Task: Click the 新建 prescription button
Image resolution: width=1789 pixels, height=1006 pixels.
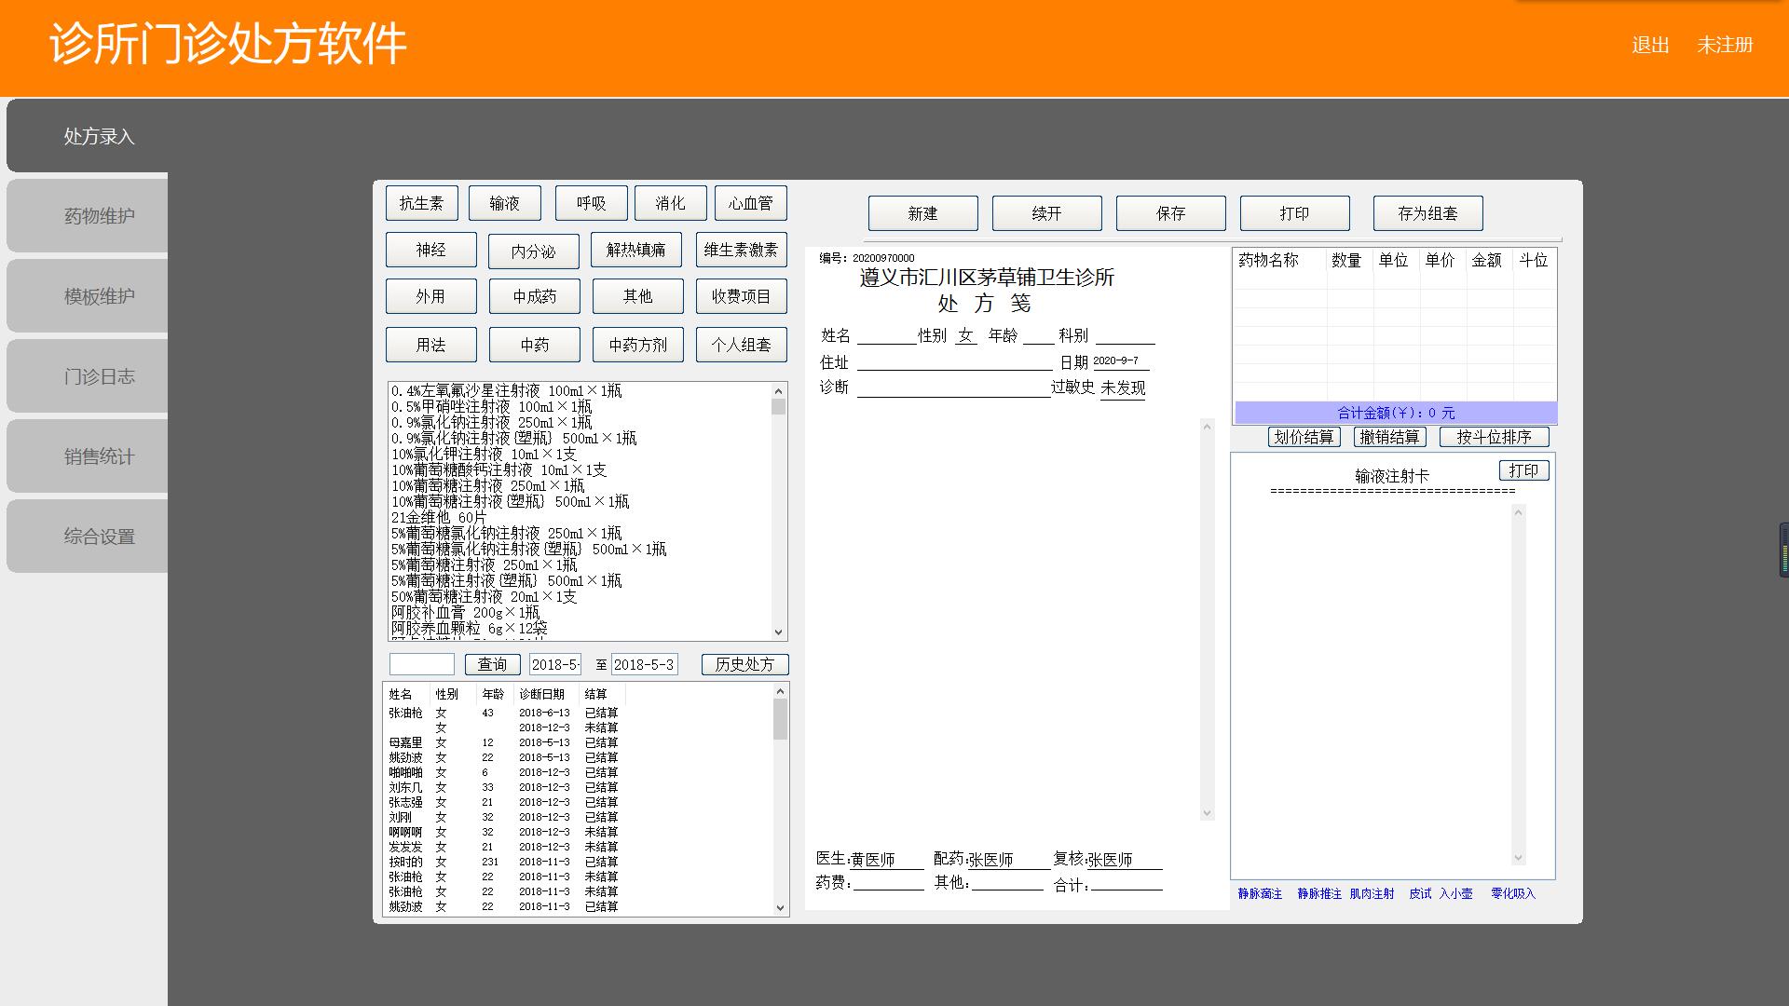Action: click(922, 213)
